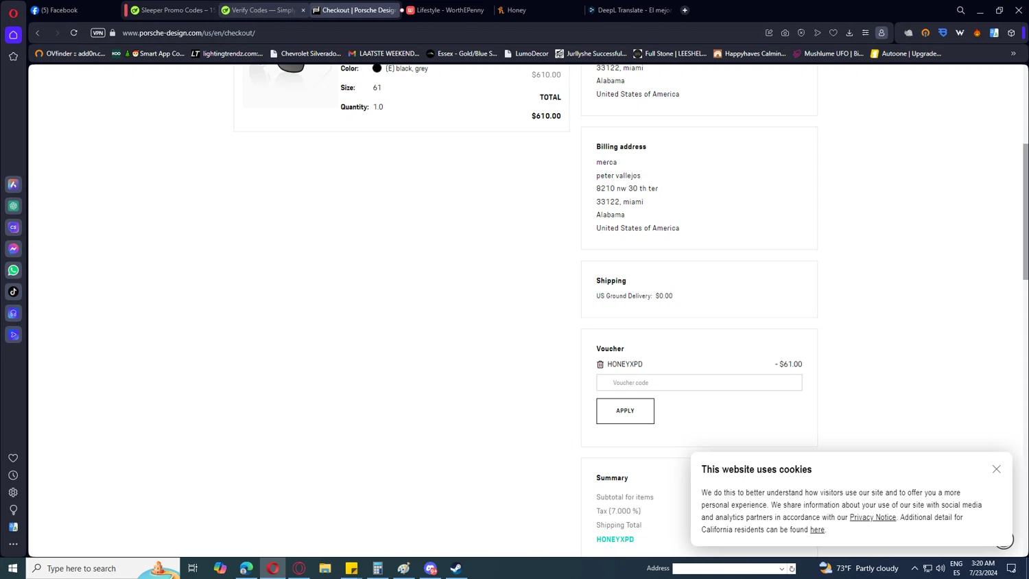Open ChatGPT in the sidebar
The width and height of the screenshot is (1029, 579).
click(13, 206)
